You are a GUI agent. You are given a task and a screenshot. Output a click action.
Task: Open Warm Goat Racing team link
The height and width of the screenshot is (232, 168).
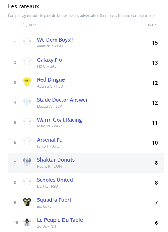coord(59,120)
